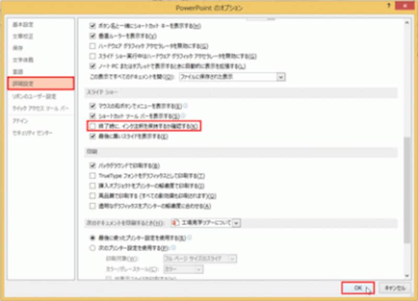The image size is (418, 301).
Task: Select 最後に使ったプリンター設定を使用する radio button
Action: [x=92, y=238]
